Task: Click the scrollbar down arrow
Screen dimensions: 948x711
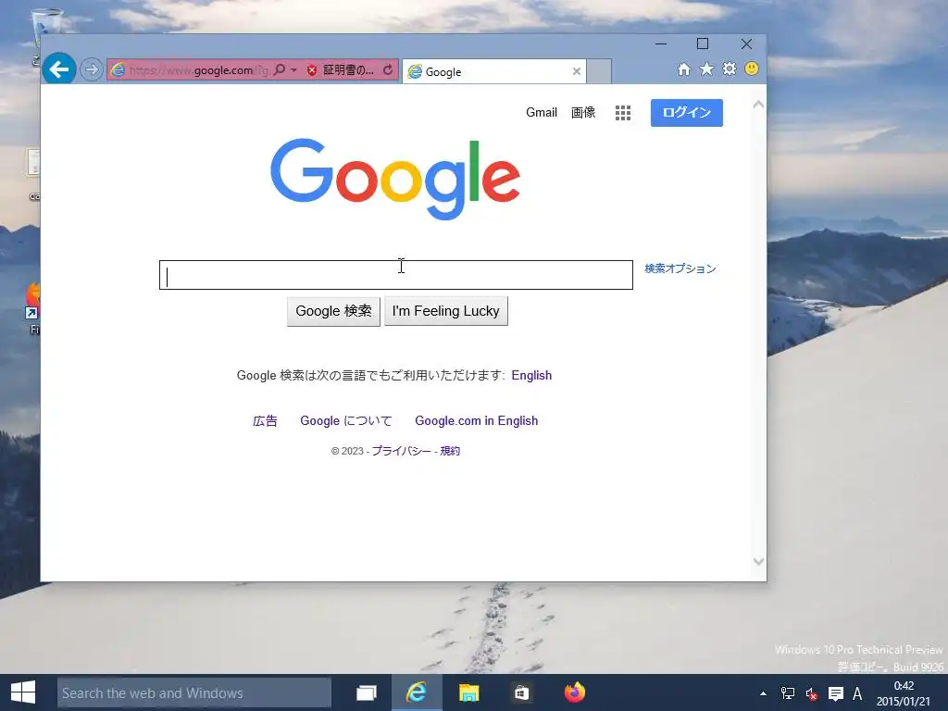Action: coord(758,561)
